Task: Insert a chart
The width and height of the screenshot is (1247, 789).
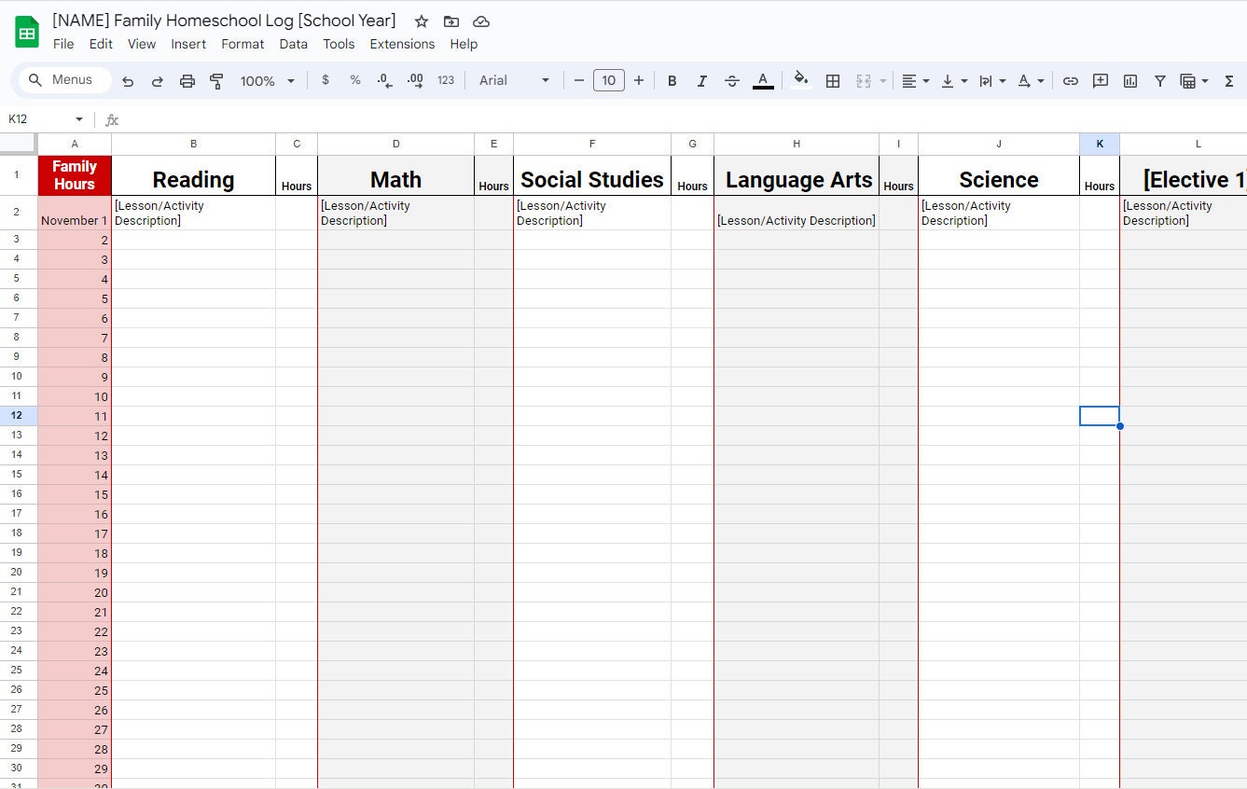Action: [x=1129, y=81]
